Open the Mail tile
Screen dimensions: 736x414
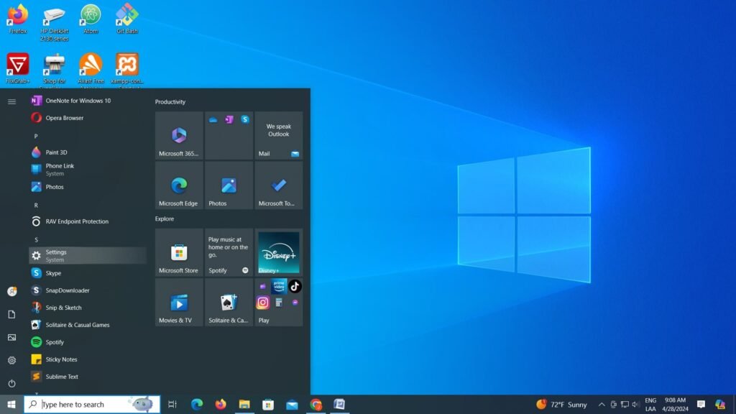point(278,135)
